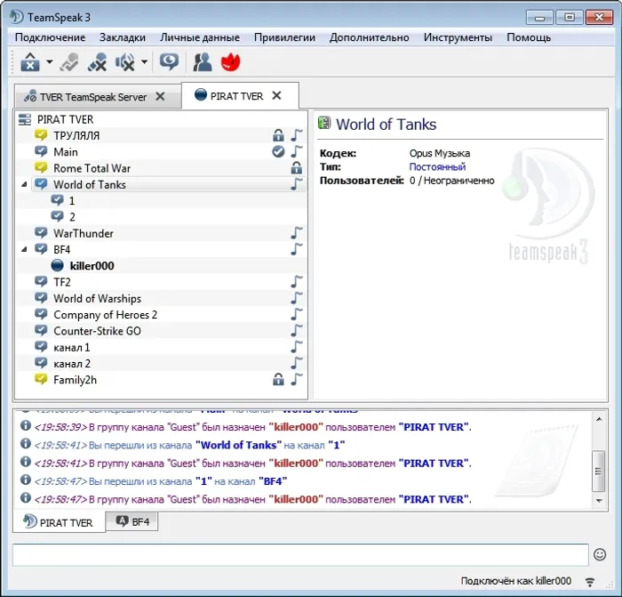Toggle the Away status toolbar icon
This screenshot has height=597, width=622.
69,62
